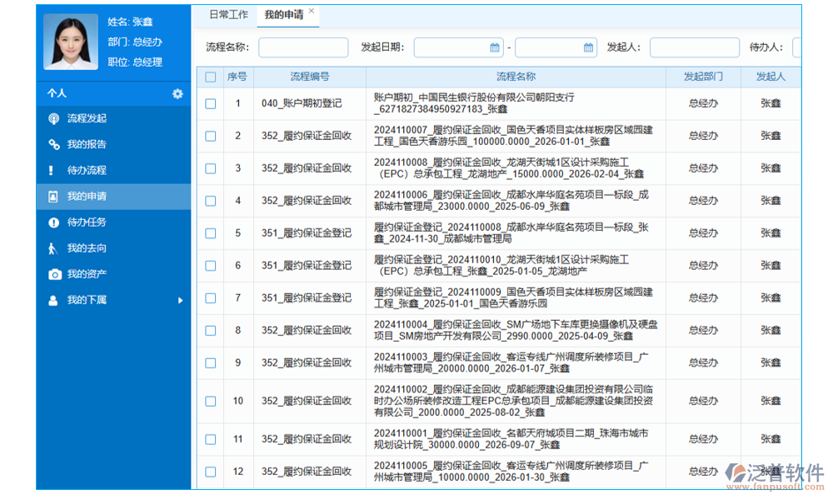Click the 我的资产 camera icon
The height and width of the screenshot is (500, 833).
click(54, 274)
